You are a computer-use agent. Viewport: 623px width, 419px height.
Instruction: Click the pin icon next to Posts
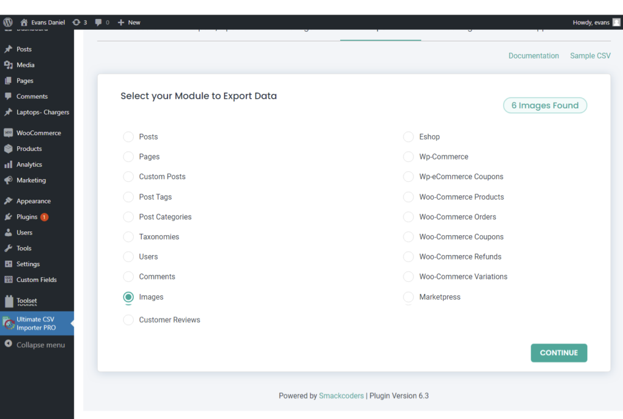coord(9,49)
